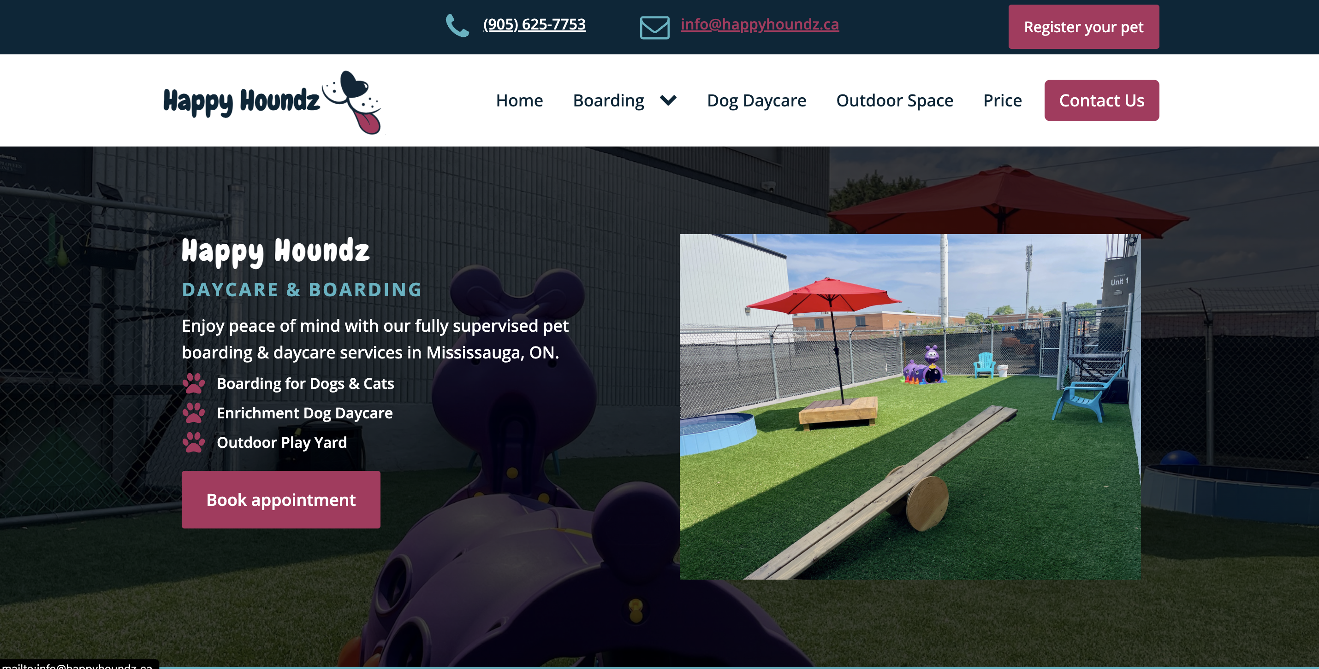Screen dimensions: 1319x669
Task: Click the Happy Houndz dog logo
Action: coord(272,102)
